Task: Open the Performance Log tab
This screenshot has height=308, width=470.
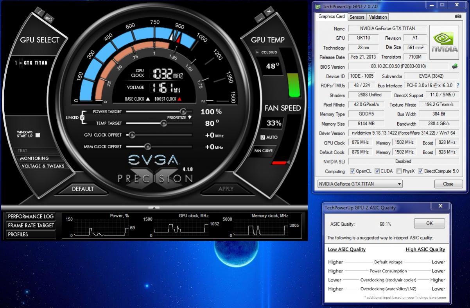Action: point(30,217)
